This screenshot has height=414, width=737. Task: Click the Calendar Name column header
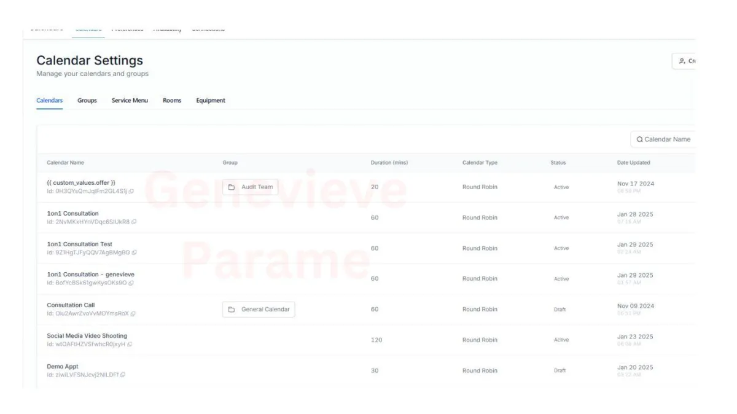[66, 163]
